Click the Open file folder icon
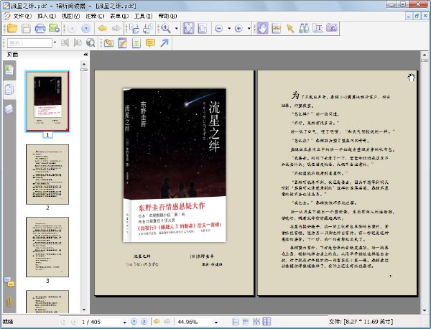 pos(12,28)
